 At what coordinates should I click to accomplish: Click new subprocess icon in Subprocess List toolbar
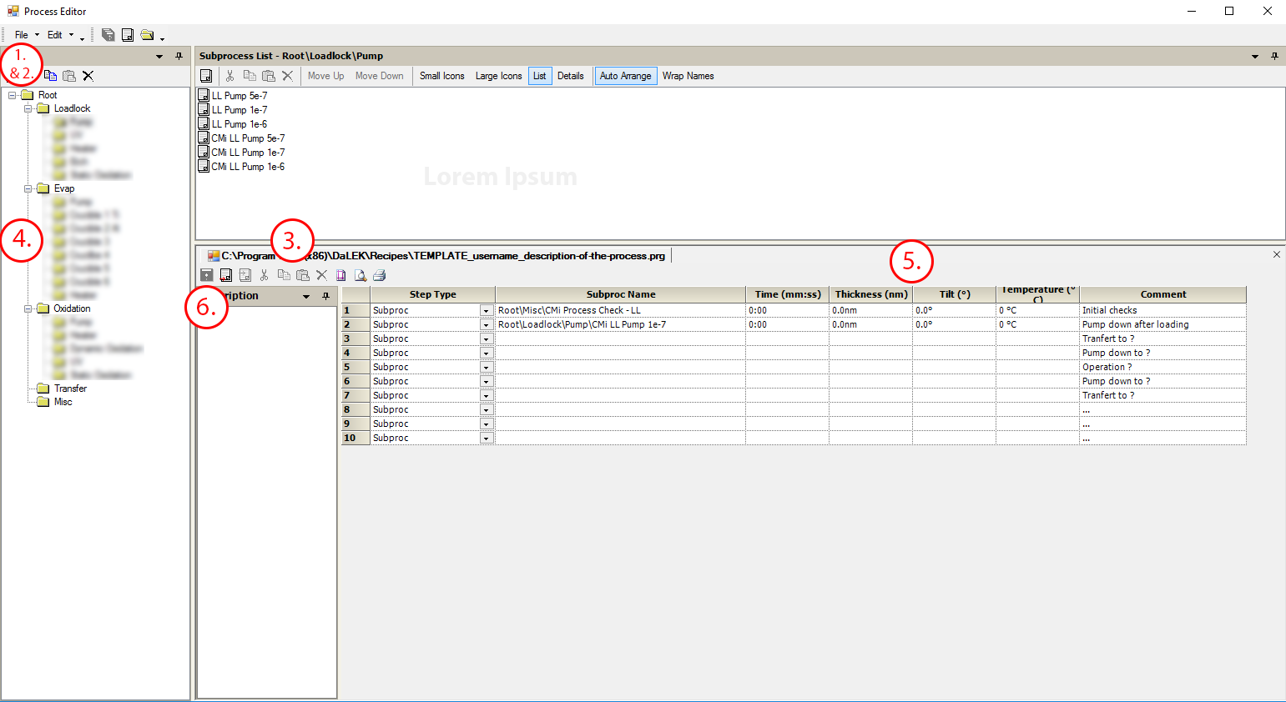point(206,76)
